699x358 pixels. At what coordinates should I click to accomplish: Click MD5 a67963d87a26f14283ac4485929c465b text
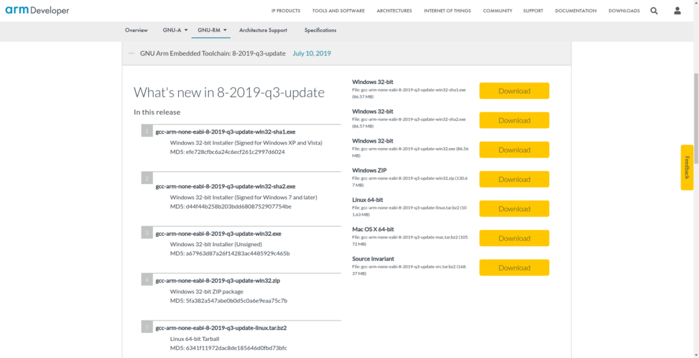pyautogui.click(x=230, y=254)
